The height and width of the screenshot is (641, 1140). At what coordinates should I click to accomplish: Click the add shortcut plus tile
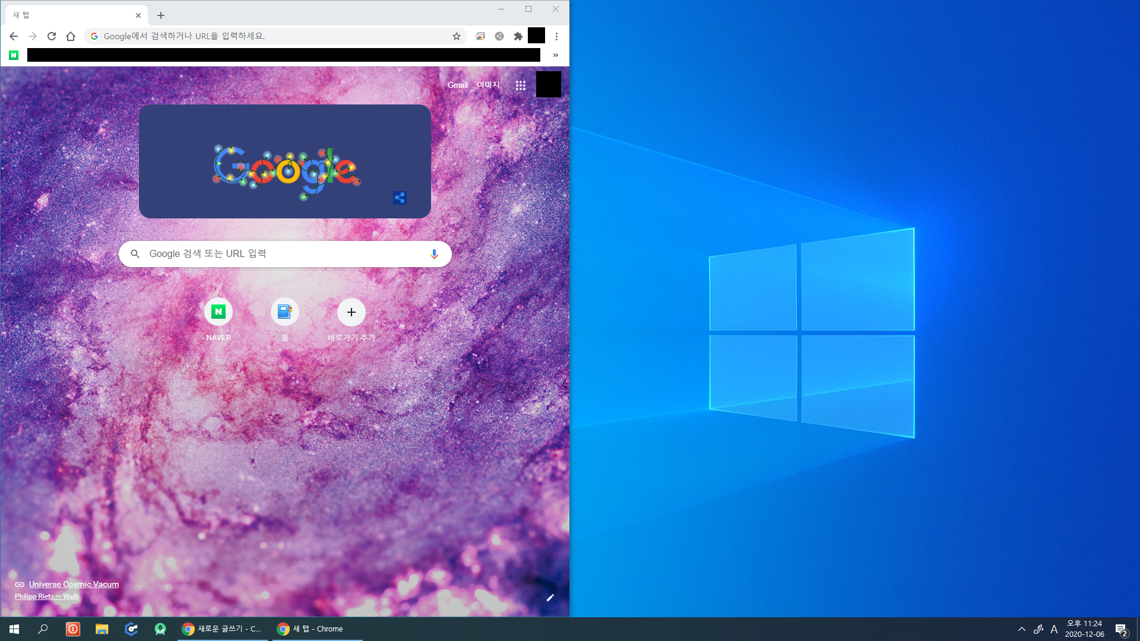[x=351, y=312]
